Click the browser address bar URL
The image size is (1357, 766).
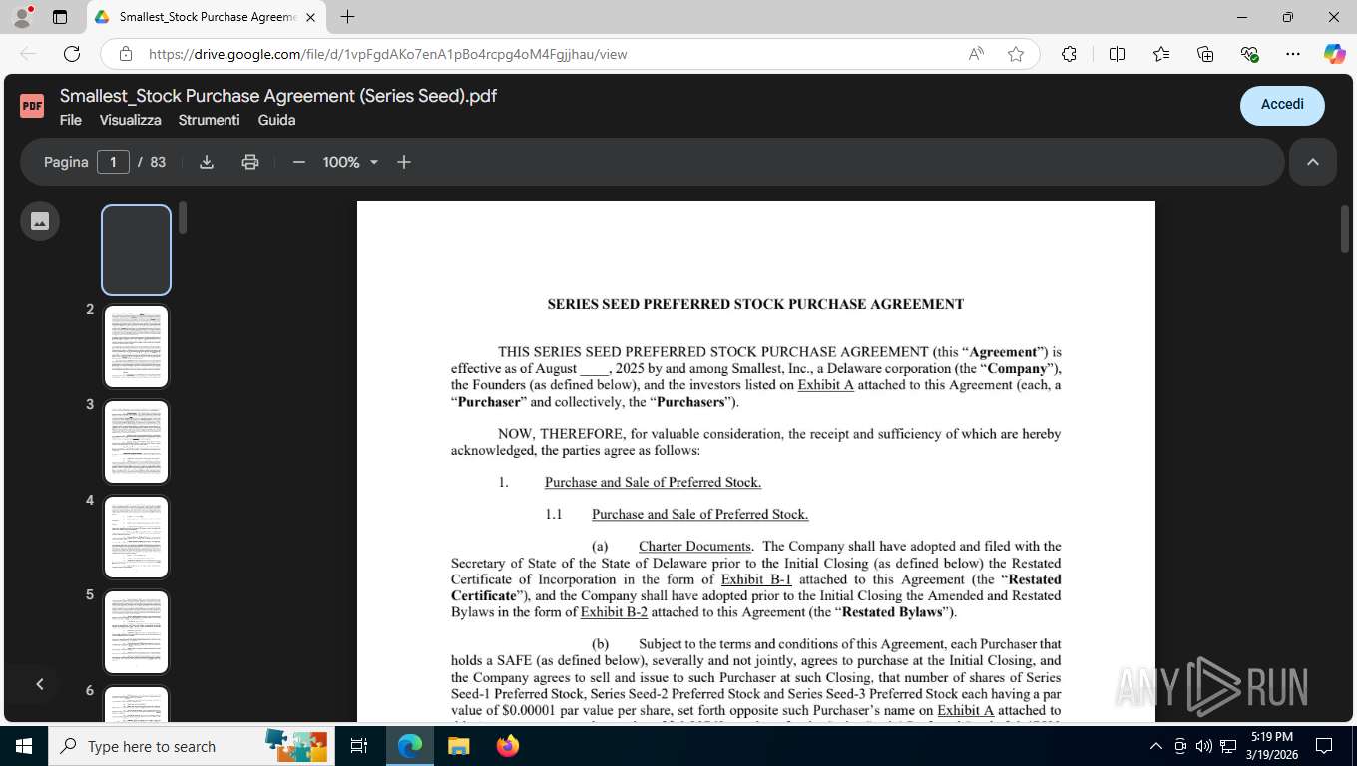[x=388, y=54]
